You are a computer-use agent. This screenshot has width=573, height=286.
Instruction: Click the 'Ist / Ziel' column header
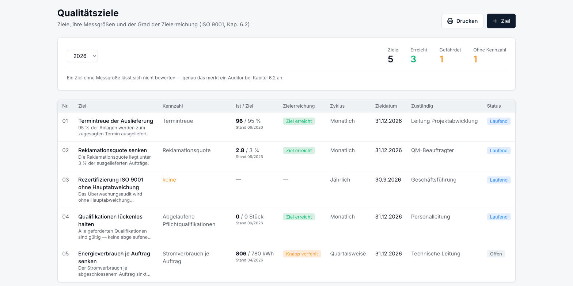click(x=244, y=106)
